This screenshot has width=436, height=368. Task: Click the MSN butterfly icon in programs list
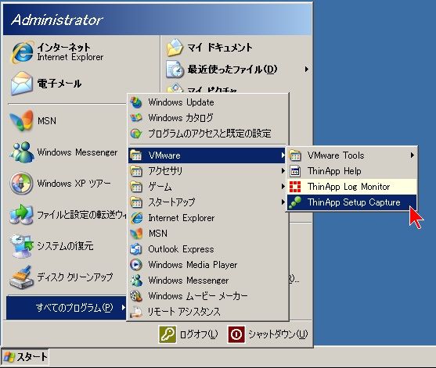(x=136, y=234)
